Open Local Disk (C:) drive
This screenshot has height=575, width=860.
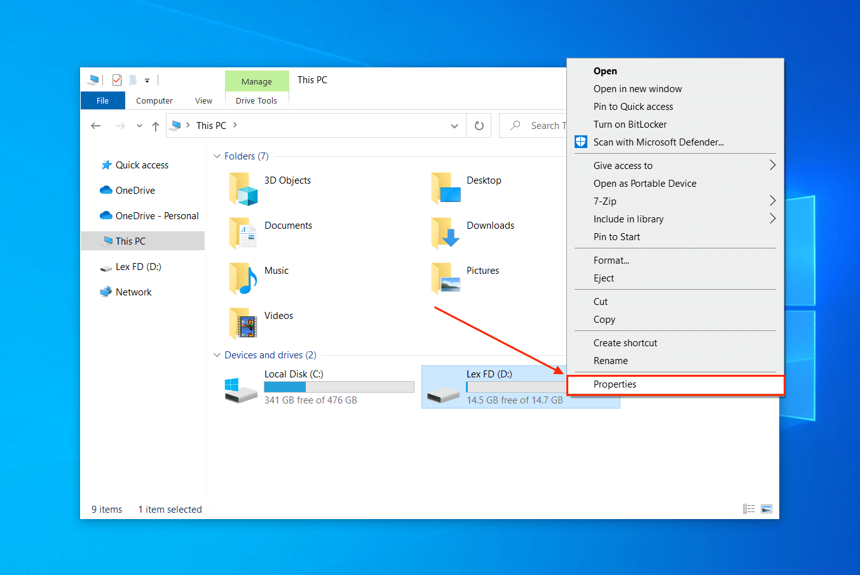[293, 374]
